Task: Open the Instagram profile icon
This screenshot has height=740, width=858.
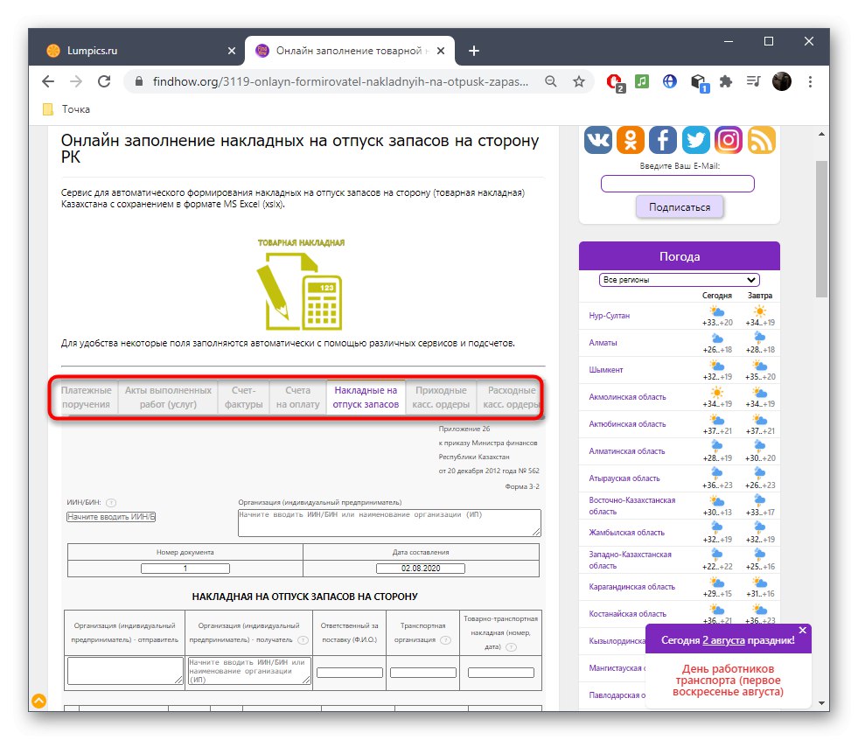Action: (x=728, y=139)
